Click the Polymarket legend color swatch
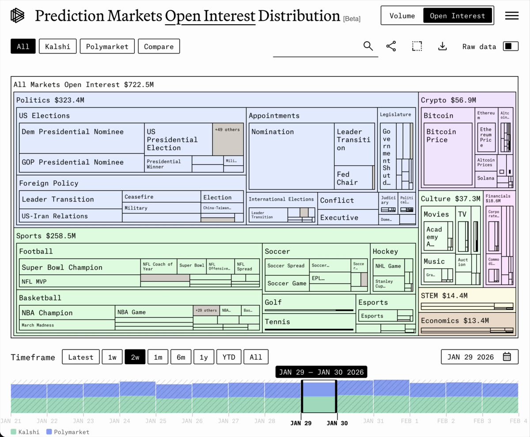The width and height of the screenshot is (530, 437). (49, 432)
